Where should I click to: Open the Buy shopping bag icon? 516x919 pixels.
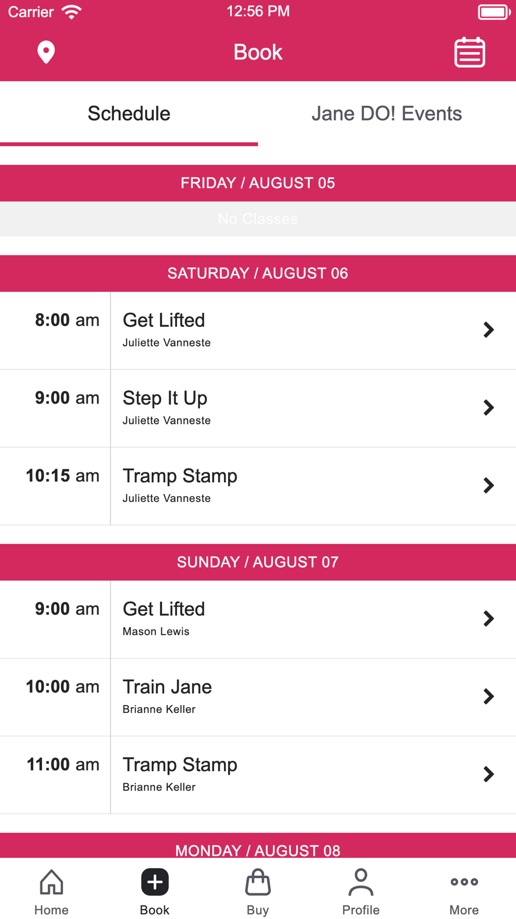point(258,882)
